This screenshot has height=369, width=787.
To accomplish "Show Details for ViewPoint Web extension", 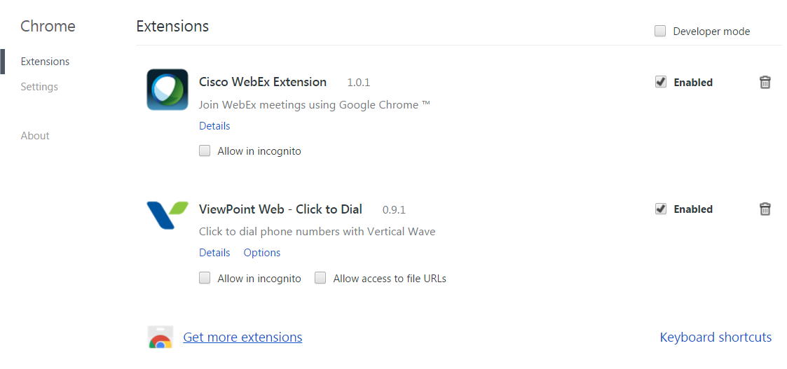I will pos(214,253).
